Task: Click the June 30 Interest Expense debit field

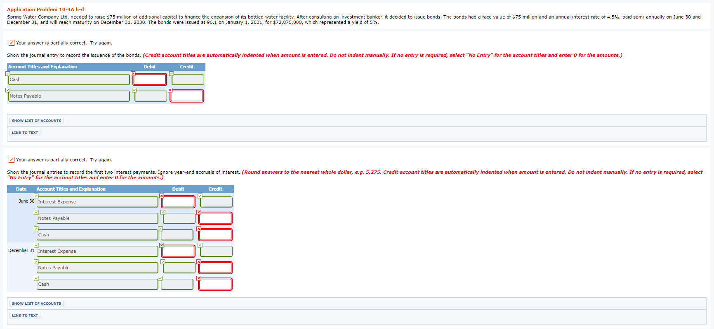Action: tap(178, 202)
